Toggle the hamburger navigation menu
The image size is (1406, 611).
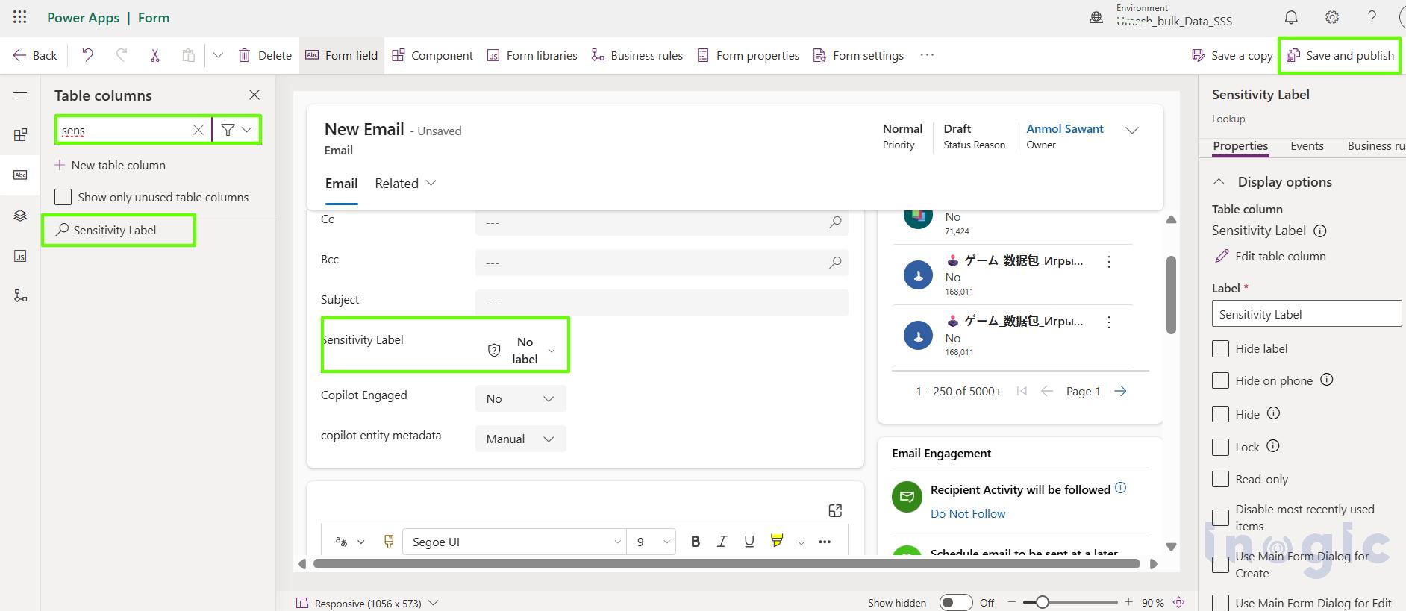pyautogui.click(x=20, y=95)
